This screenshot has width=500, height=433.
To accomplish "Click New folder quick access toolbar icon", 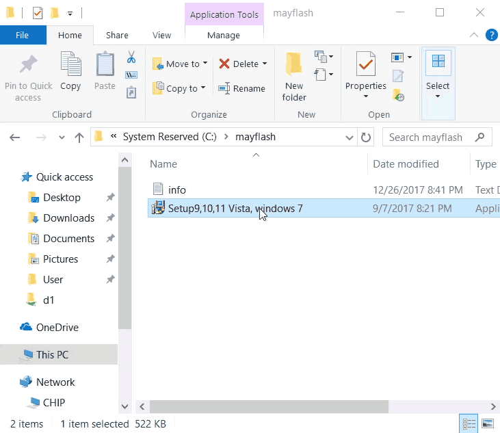I will (x=55, y=13).
